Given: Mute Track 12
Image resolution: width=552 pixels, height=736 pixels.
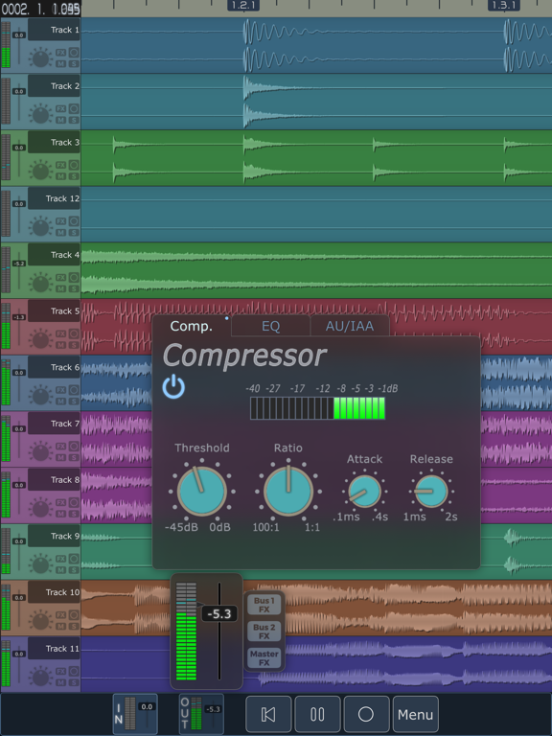Looking at the screenshot, I should 61,232.
